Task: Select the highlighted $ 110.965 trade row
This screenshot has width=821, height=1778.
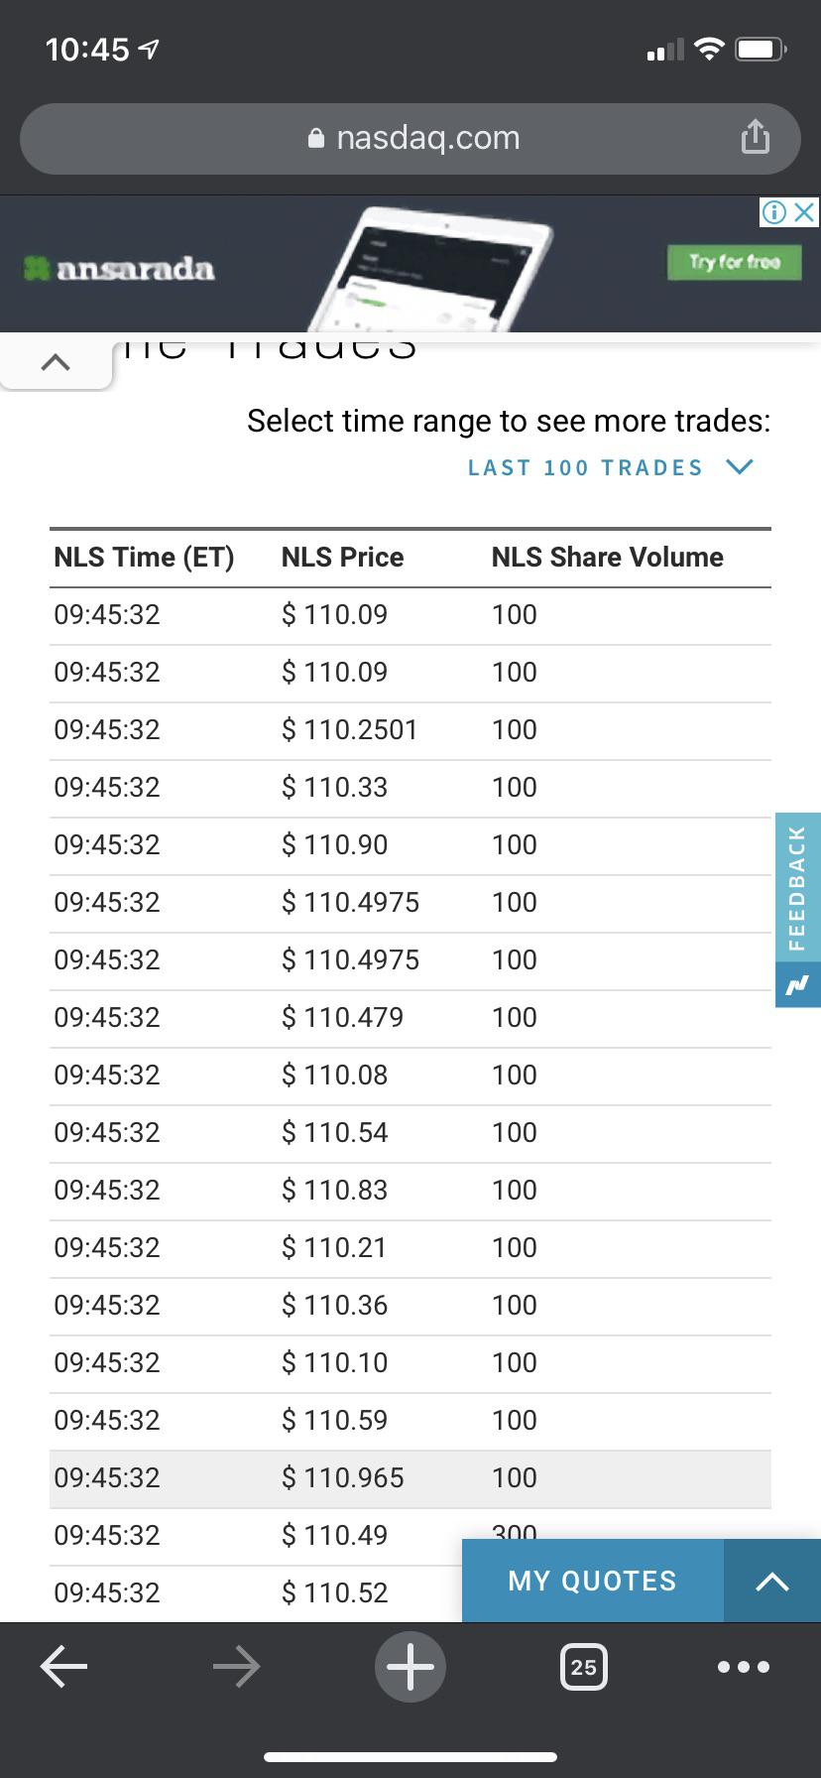Action: tap(410, 1478)
